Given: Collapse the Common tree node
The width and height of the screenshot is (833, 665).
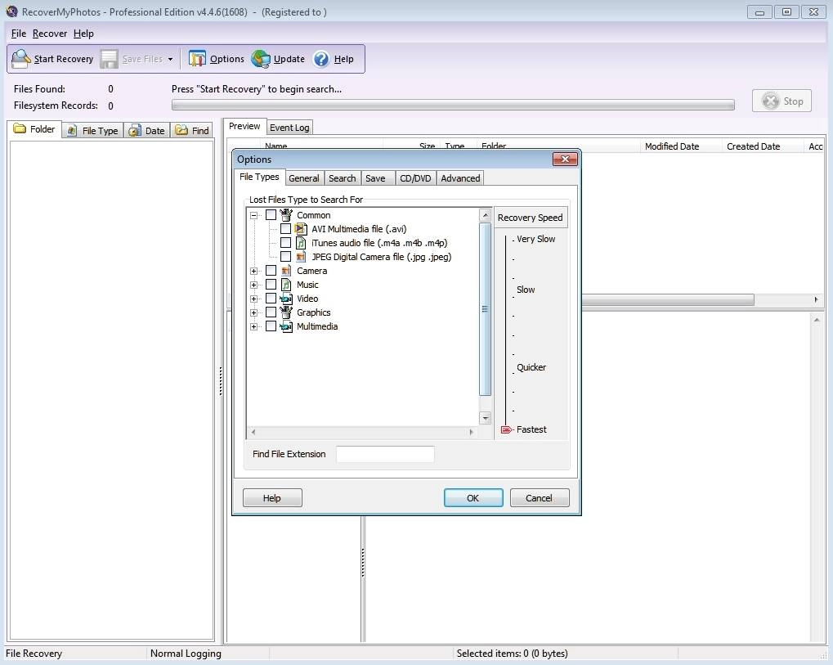Looking at the screenshot, I should click(254, 215).
